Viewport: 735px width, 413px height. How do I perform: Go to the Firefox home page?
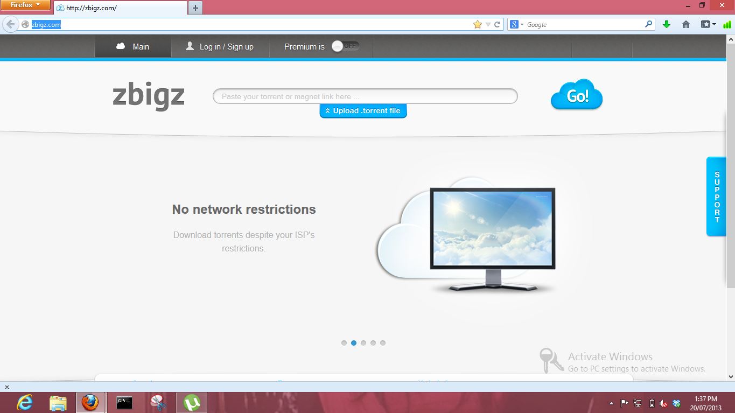pos(686,24)
